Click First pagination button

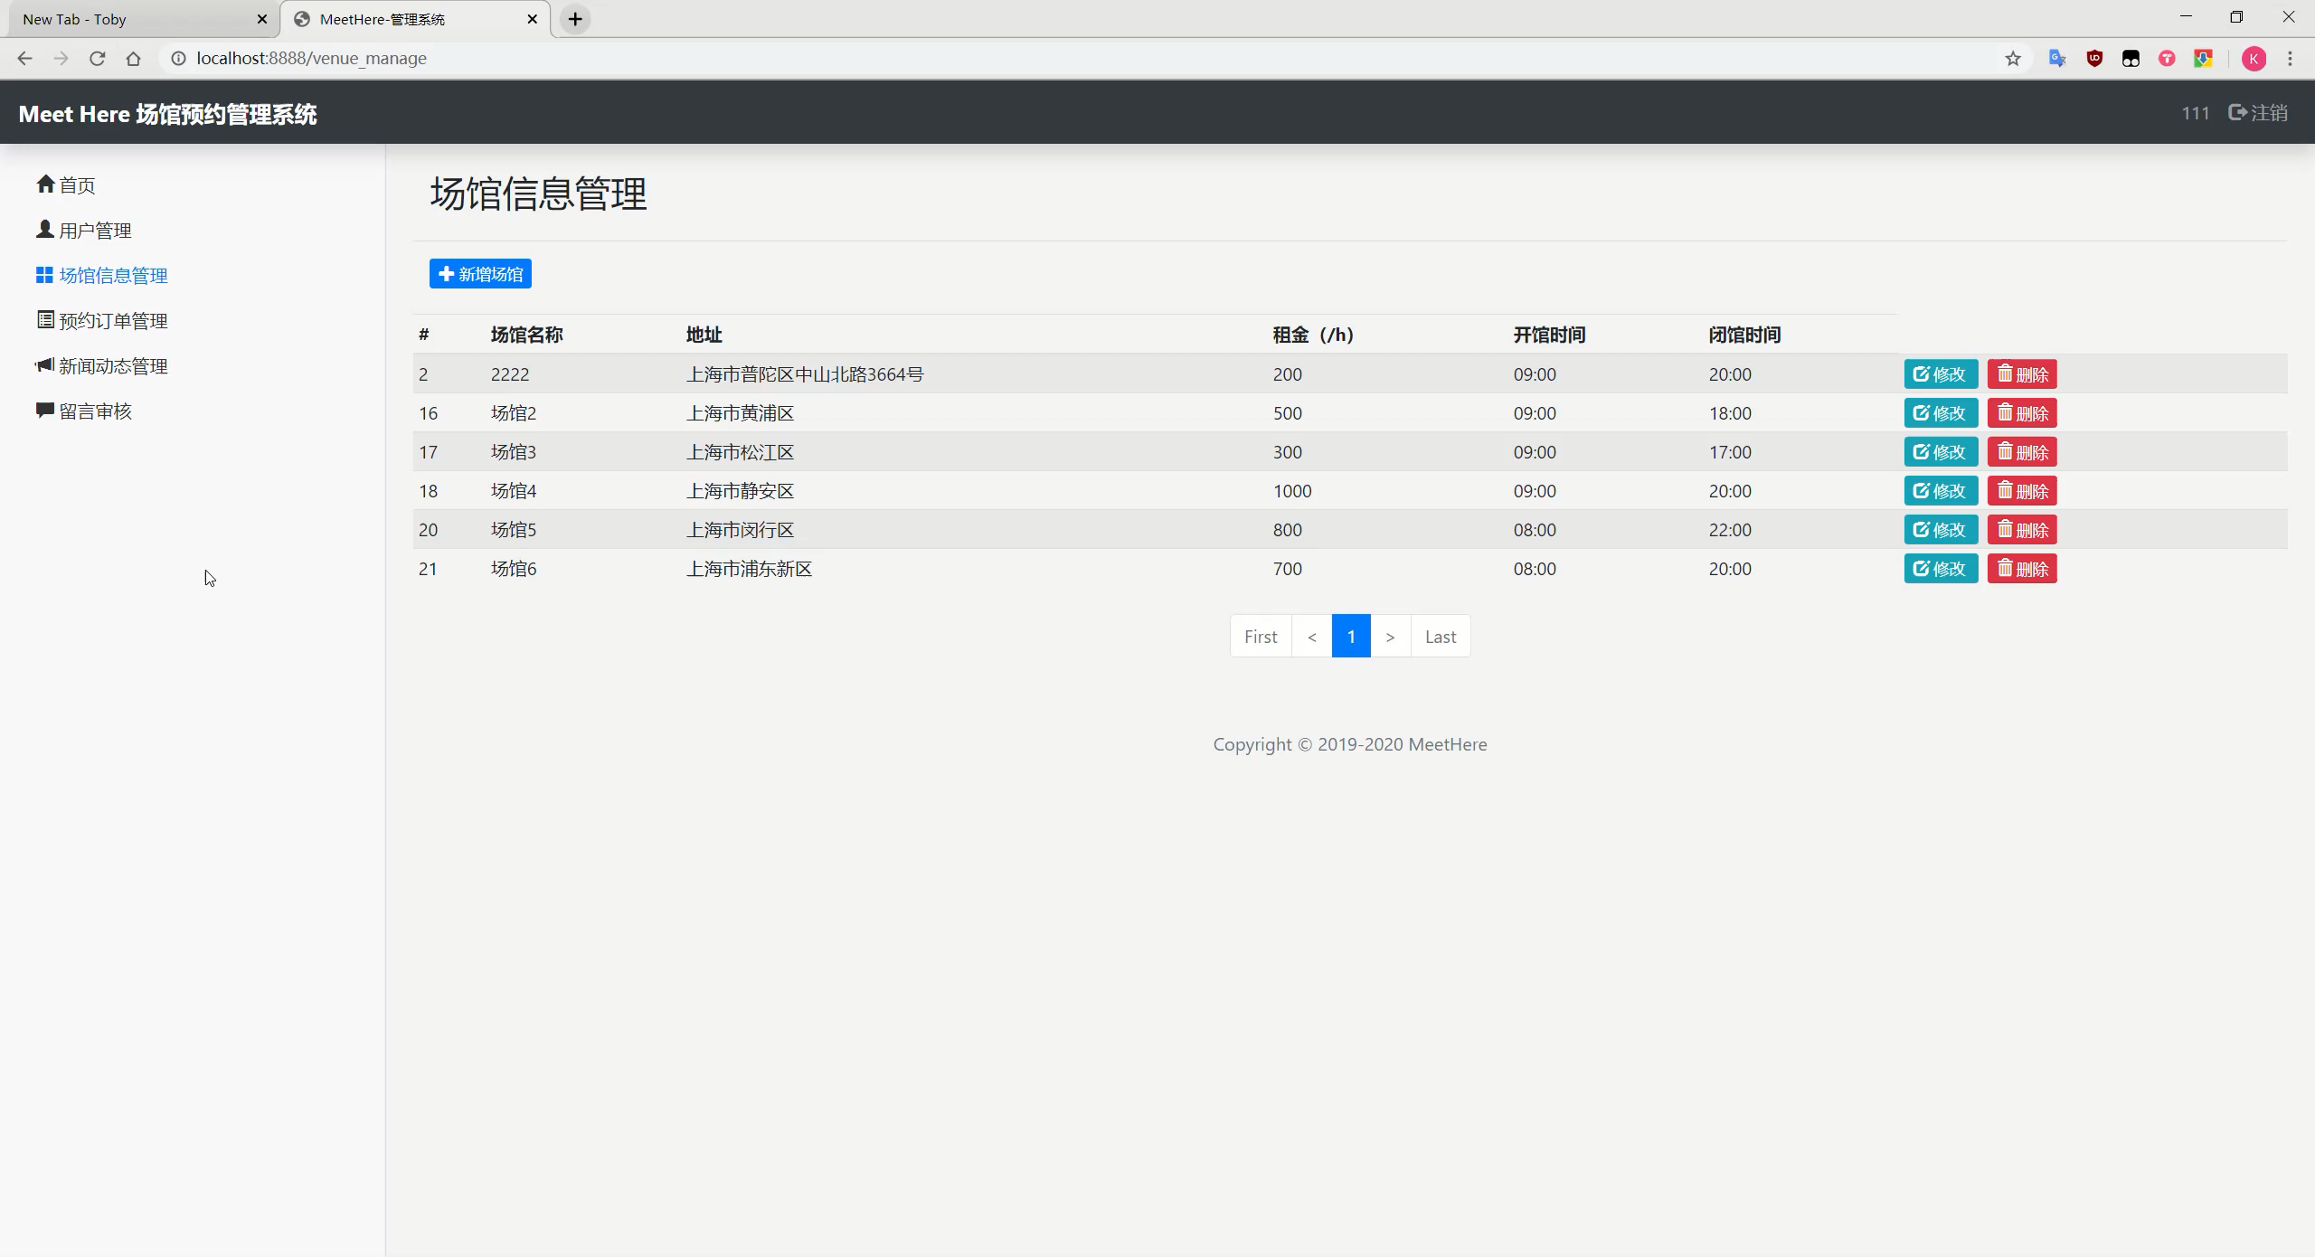1261,637
